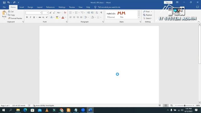
Task: Switch to the Review tab
Action: coord(72,7)
